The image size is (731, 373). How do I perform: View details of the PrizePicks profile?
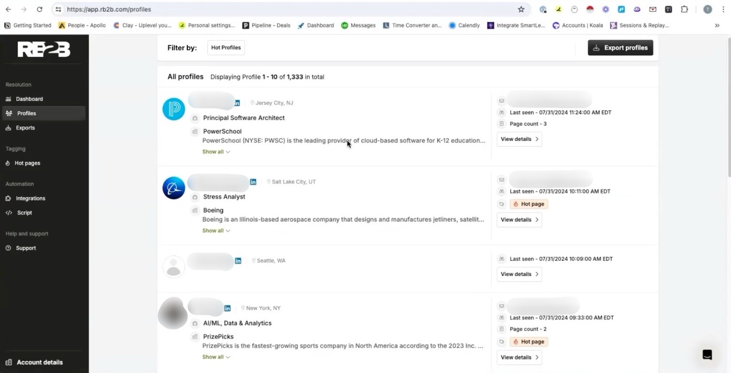pos(519,357)
